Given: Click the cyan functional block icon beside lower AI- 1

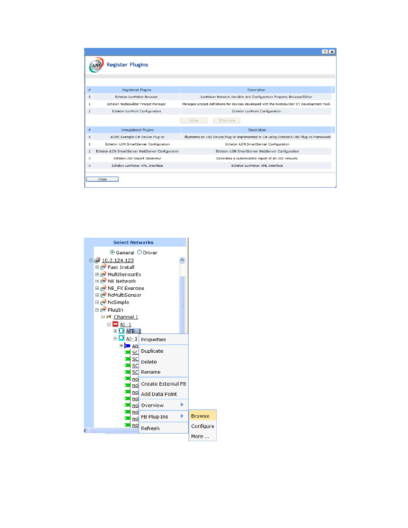Looking at the screenshot, I should click(x=121, y=338).
